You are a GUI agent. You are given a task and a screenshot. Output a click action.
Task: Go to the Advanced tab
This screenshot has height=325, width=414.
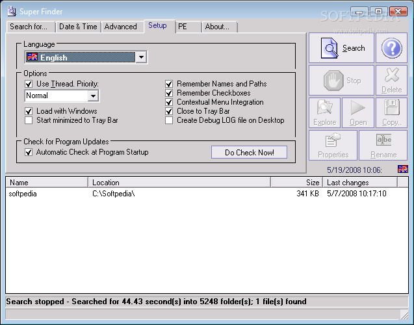(121, 27)
